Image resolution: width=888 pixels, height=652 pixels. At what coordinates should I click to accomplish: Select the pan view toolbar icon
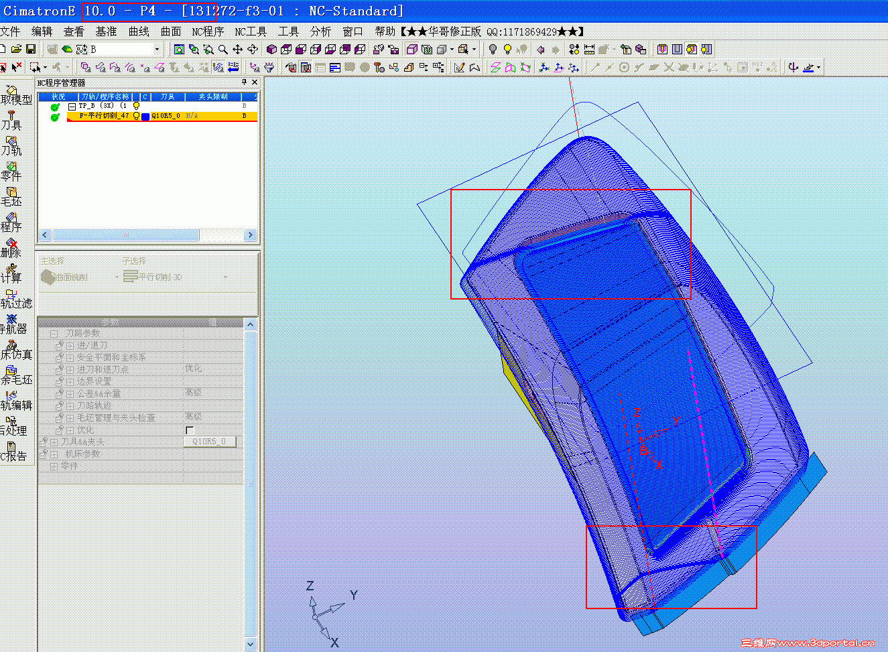pos(237,50)
